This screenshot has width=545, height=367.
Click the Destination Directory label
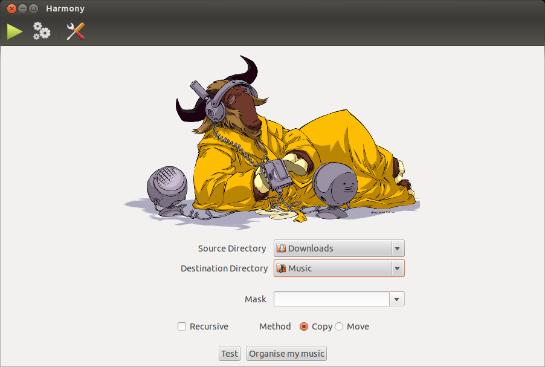[x=224, y=268]
